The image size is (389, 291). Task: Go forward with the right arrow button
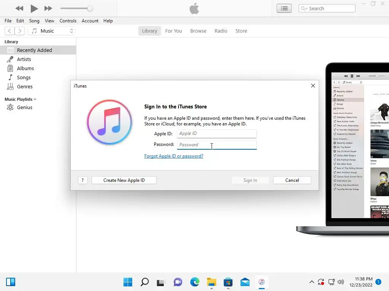(20, 31)
